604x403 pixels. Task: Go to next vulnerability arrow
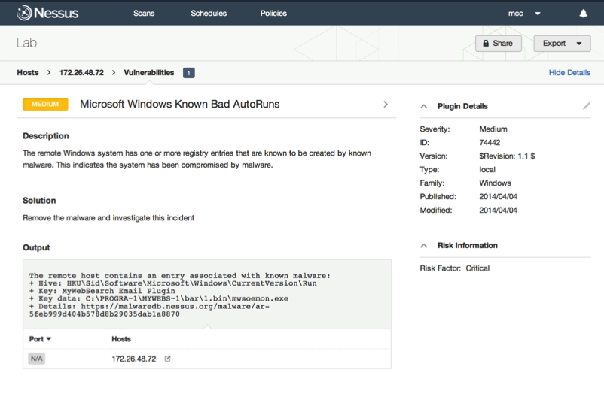tap(386, 105)
